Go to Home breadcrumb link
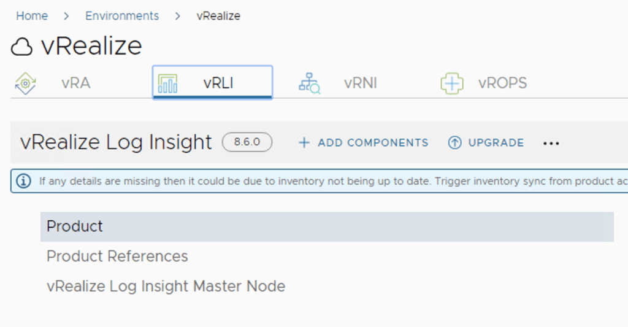 [x=32, y=16]
